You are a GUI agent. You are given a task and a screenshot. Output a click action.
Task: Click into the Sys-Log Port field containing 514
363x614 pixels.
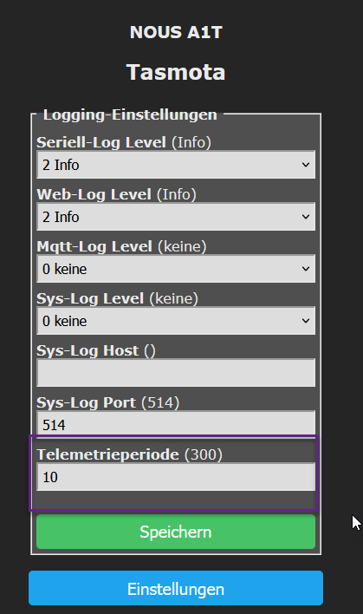point(176,424)
